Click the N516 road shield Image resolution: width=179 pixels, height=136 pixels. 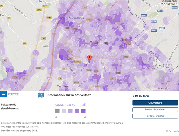tap(144, 15)
